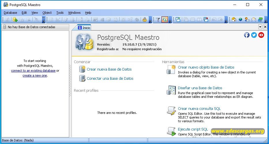Click the Crear nuevo objeto Base de Datos icon

pos(171,69)
